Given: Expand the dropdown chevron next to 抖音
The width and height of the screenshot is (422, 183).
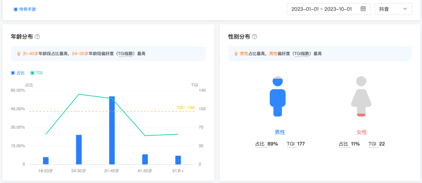Looking at the screenshot, I should [405, 9].
